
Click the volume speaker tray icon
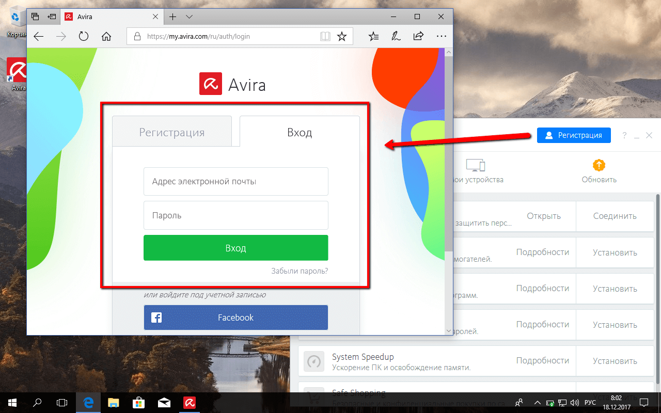coord(575,402)
